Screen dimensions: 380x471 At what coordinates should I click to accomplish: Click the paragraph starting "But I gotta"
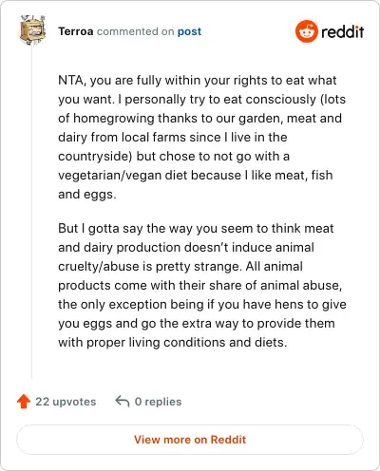(202, 285)
